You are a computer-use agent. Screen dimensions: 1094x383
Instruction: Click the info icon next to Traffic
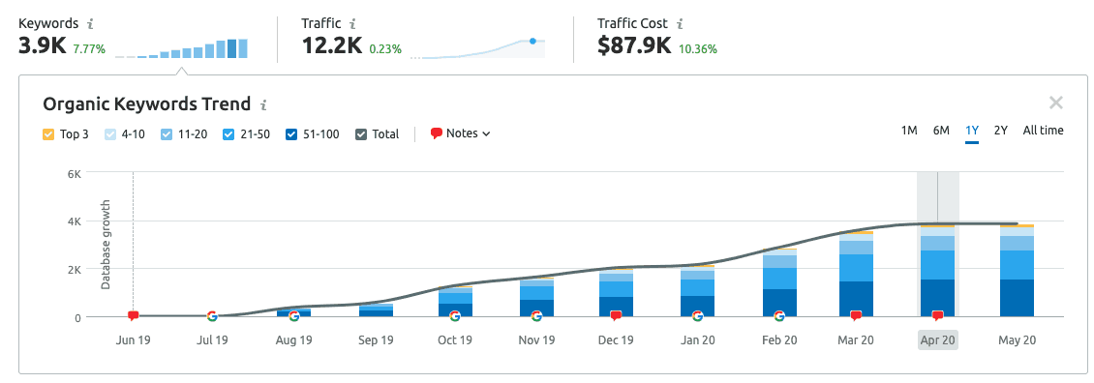click(x=352, y=24)
